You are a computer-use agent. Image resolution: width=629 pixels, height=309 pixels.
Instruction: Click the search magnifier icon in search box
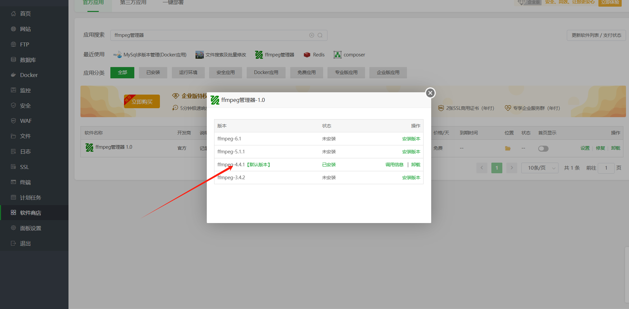pyautogui.click(x=320, y=35)
